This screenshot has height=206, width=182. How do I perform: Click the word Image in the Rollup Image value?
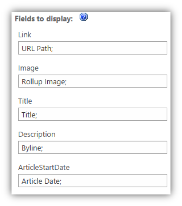tap(55, 82)
